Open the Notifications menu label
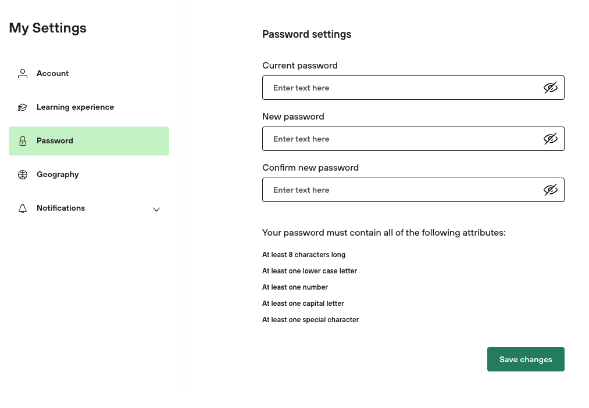 [60, 208]
